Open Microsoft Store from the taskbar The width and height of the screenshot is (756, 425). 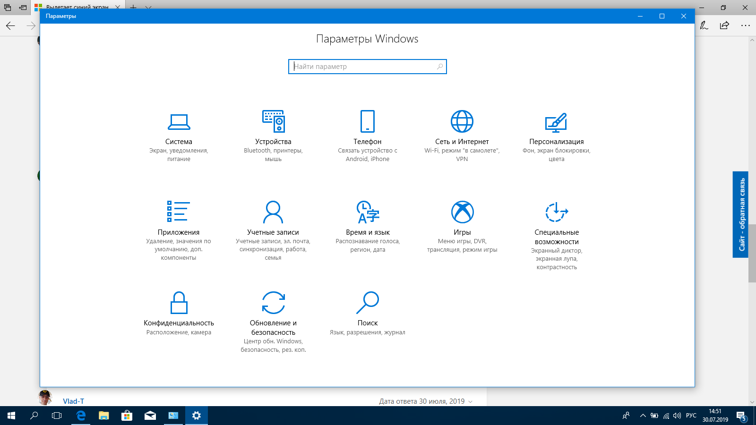[x=127, y=416]
